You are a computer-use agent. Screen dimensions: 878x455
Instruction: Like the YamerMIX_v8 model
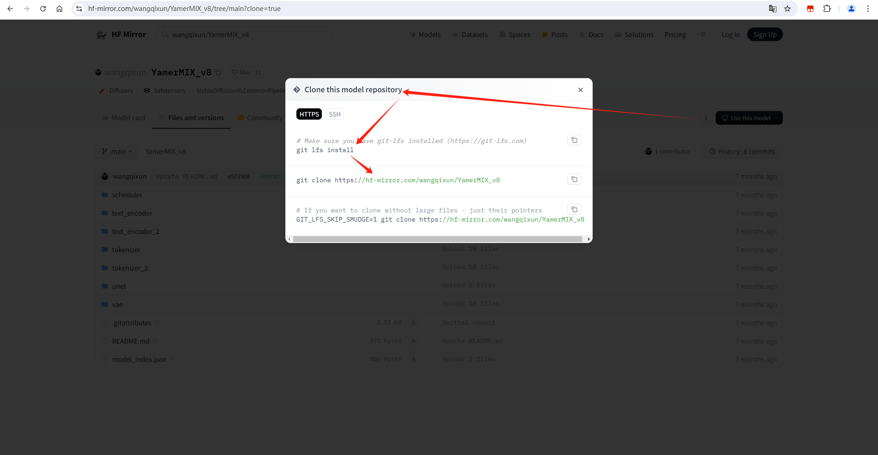point(240,72)
